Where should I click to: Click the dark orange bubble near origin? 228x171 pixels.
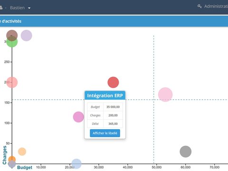pos(12,159)
